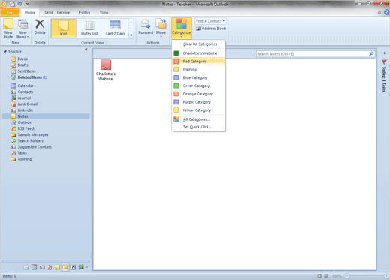Image resolution: width=390 pixels, height=280 pixels.
Task: Open the Move dropdown
Action: [x=160, y=28]
